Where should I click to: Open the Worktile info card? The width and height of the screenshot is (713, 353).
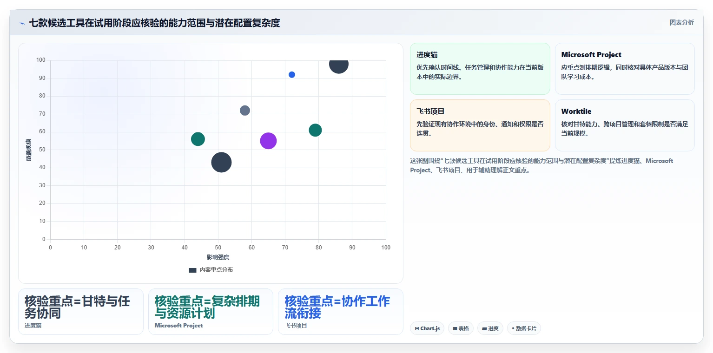pos(625,125)
